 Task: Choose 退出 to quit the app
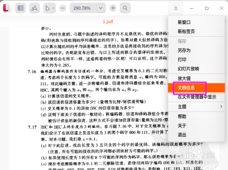click(x=197, y=135)
